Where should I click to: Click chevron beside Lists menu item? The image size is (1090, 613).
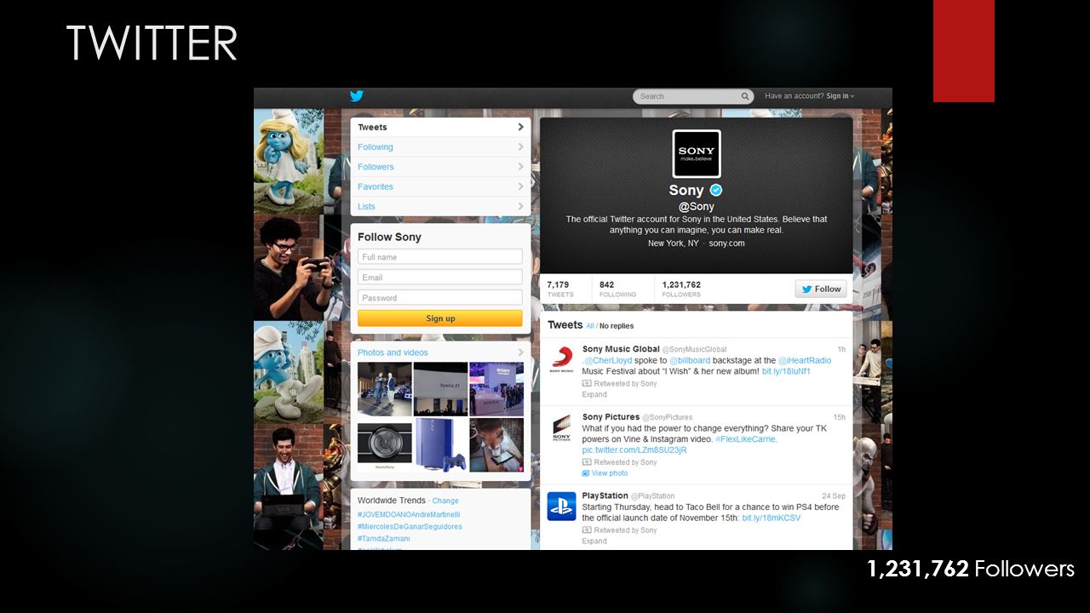tap(520, 206)
